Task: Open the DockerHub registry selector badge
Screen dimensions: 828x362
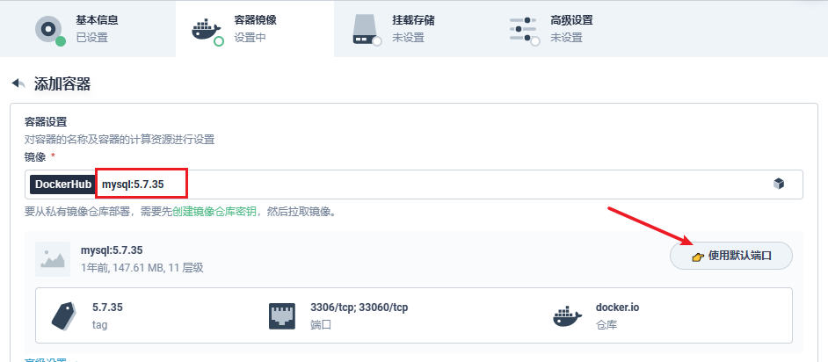Action: [x=62, y=185]
